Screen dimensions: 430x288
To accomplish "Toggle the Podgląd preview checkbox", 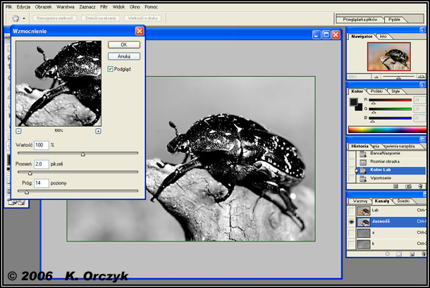I will click(111, 69).
